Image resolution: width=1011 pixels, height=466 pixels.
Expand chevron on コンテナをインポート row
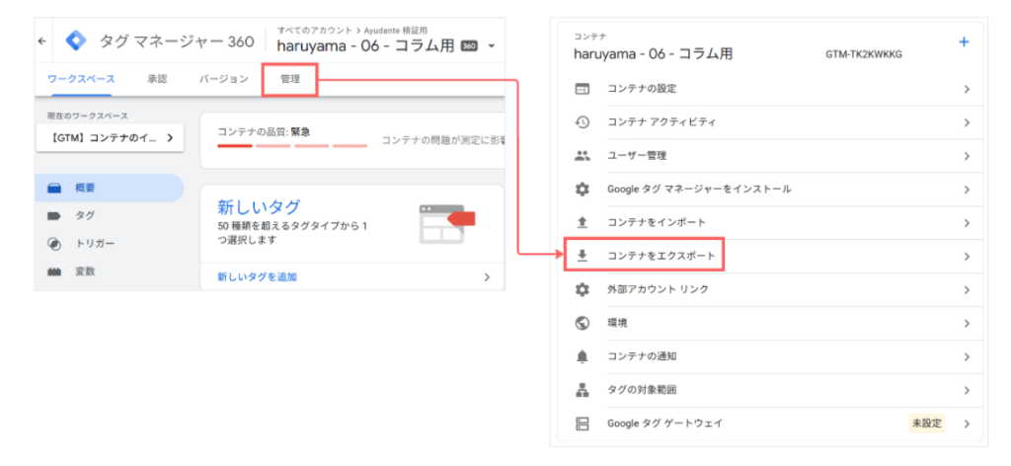pos(967,224)
